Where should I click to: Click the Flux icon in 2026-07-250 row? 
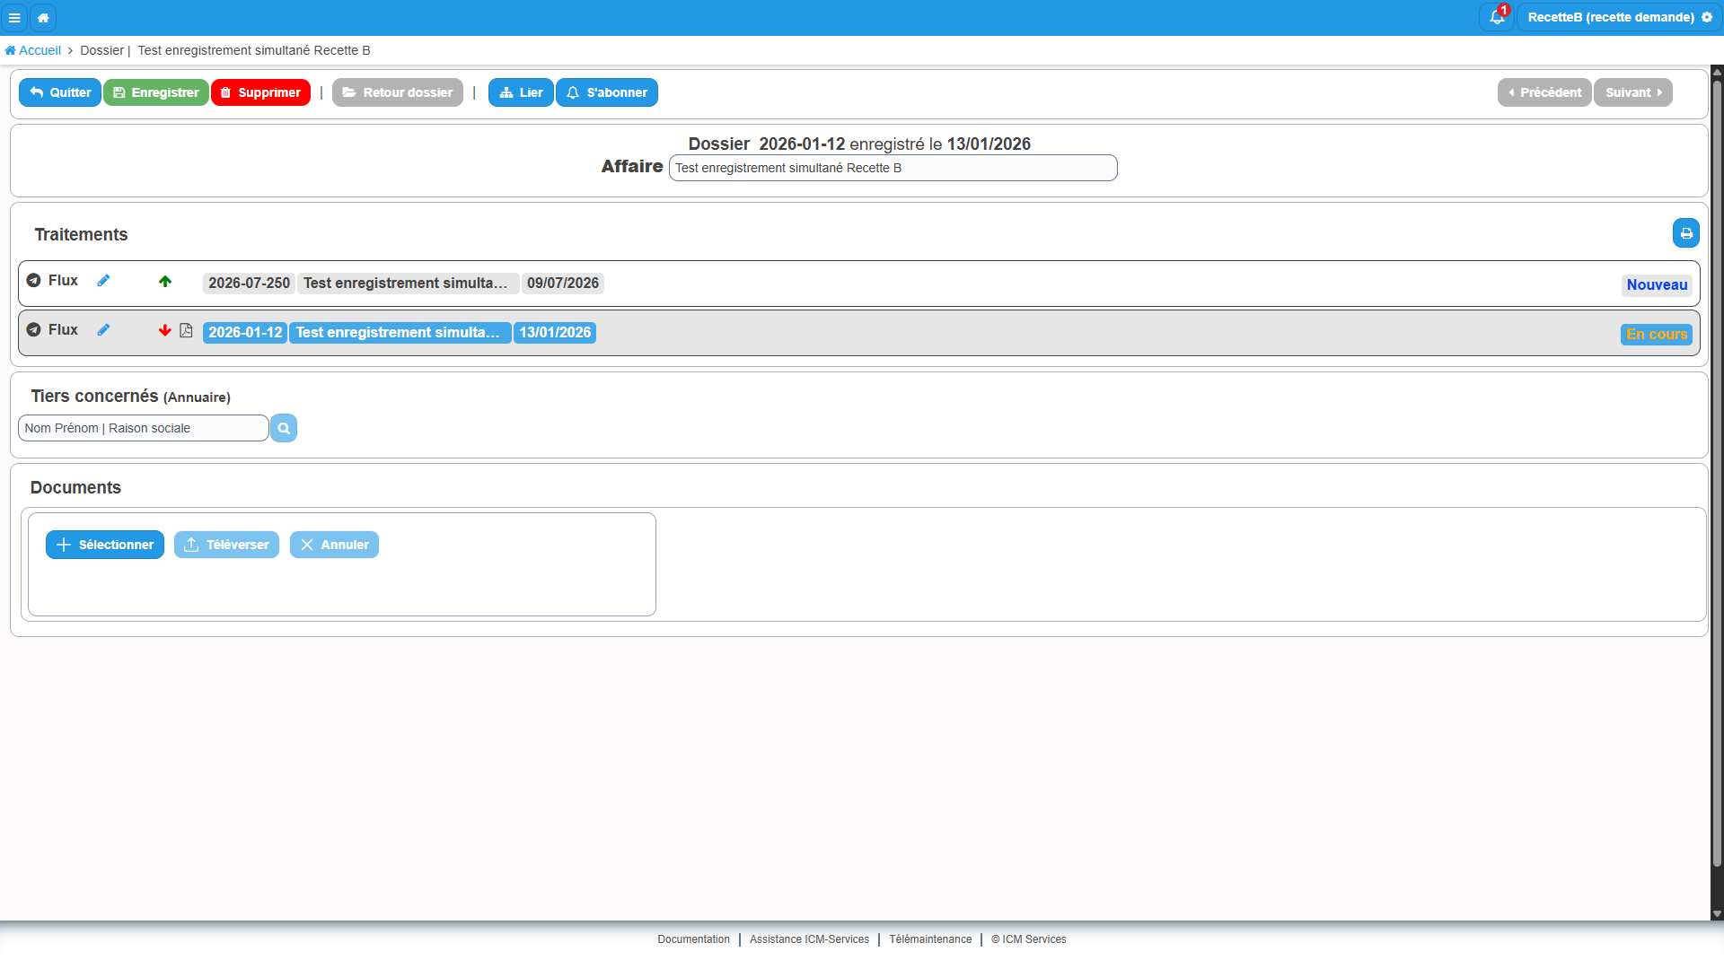click(34, 281)
